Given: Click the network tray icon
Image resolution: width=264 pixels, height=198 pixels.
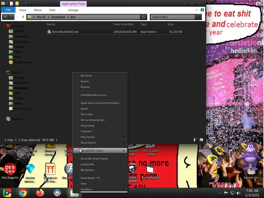Looking at the screenshot, I should tap(232, 193).
